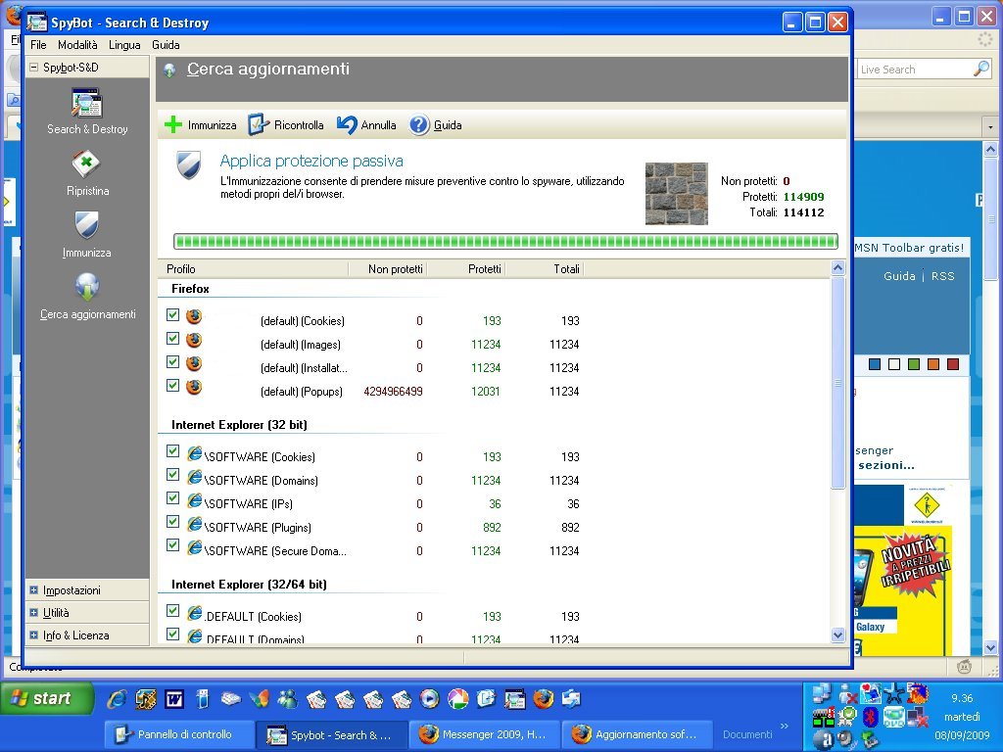Open the Lingua menu
This screenshot has width=1003, height=752.
(x=124, y=45)
